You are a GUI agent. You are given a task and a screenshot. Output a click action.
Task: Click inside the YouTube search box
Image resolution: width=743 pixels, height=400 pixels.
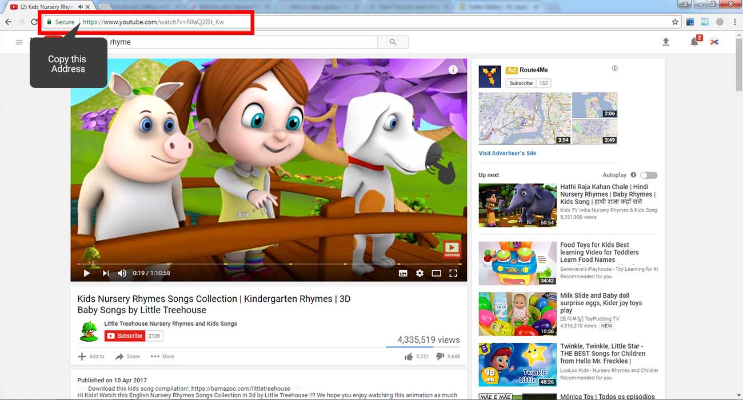[x=242, y=42]
